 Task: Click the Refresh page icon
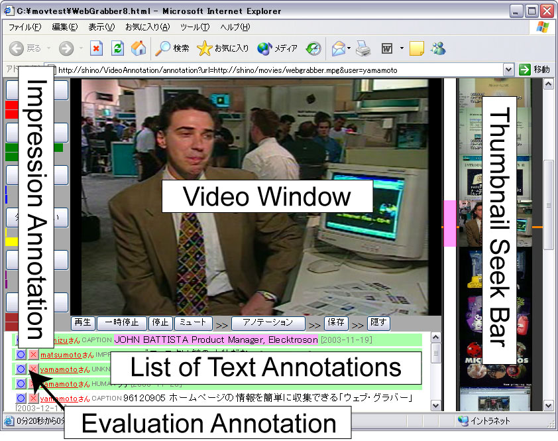pos(117,48)
